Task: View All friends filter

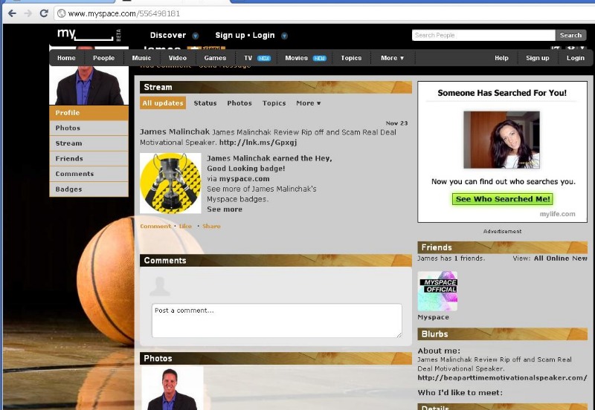Action: click(x=538, y=258)
